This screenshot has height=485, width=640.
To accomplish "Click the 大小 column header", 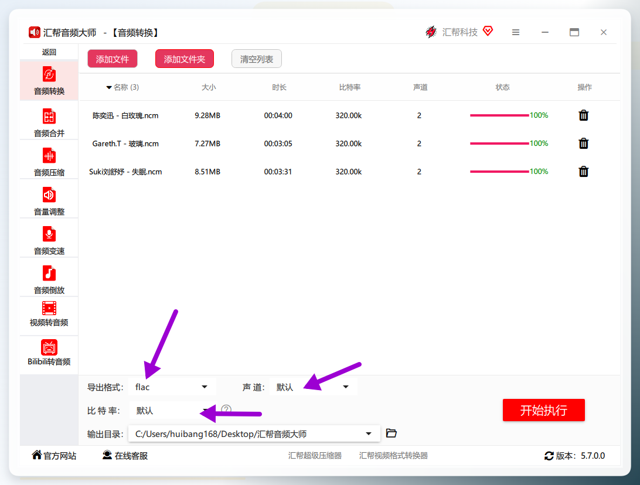I will click(209, 87).
